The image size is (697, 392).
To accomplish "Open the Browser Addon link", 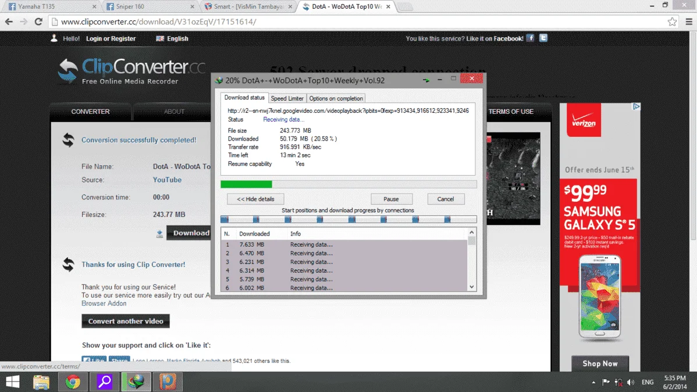I will click(x=104, y=304).
